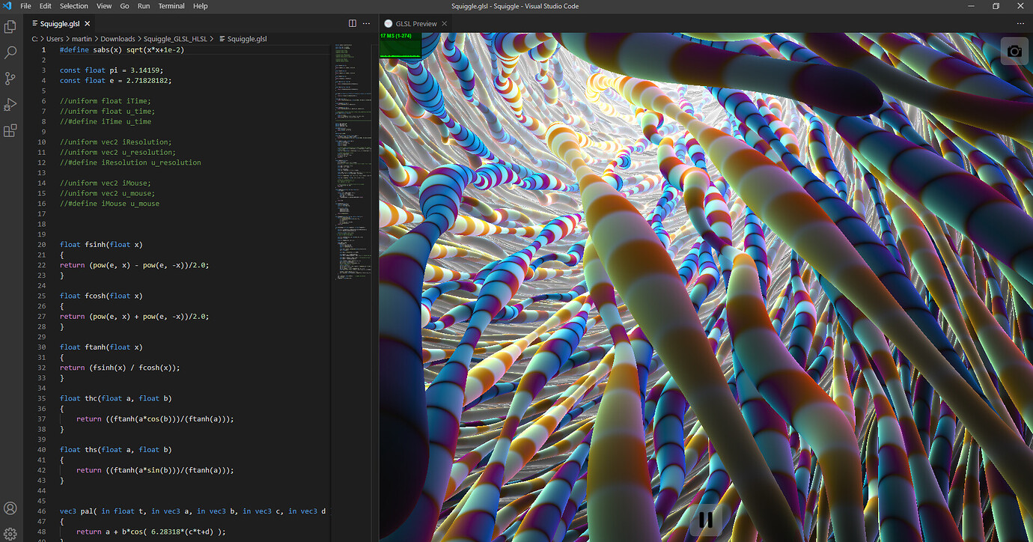Open the Explorer sidebar icon
Viewport: 1033px width, 542px height.
(10, 26)
